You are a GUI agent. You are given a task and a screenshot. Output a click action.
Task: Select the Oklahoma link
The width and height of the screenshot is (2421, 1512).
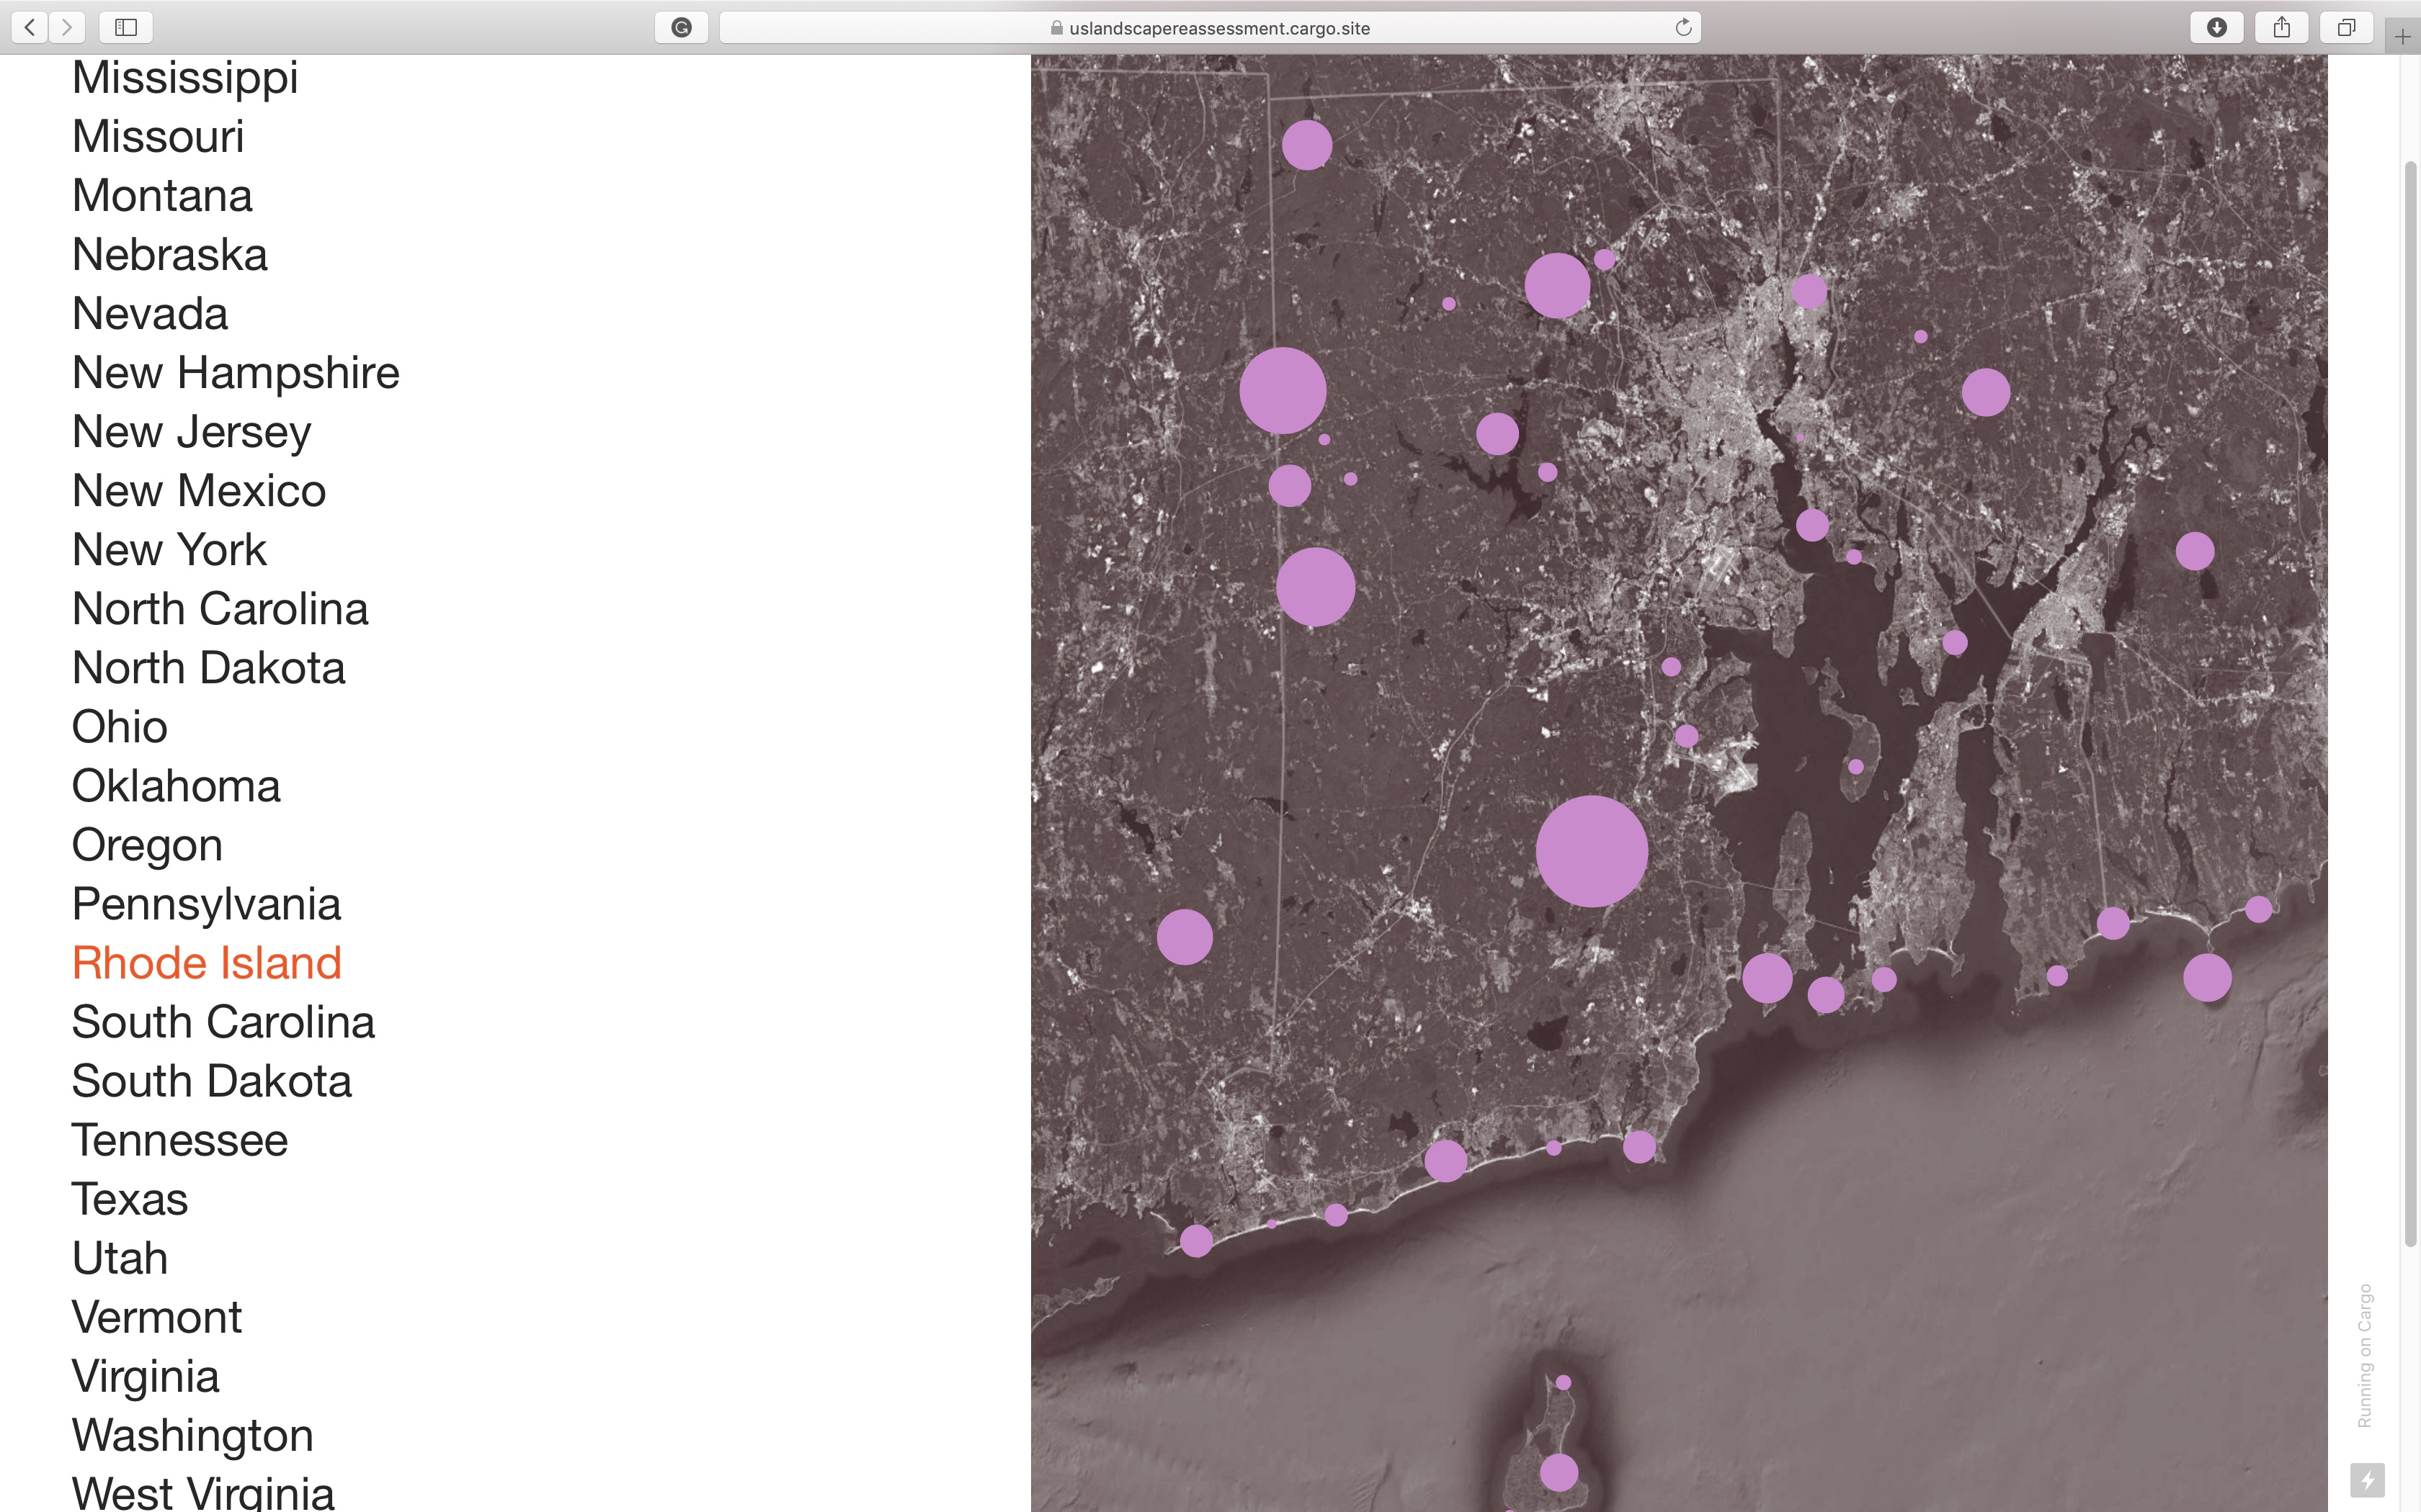[176, 785]
